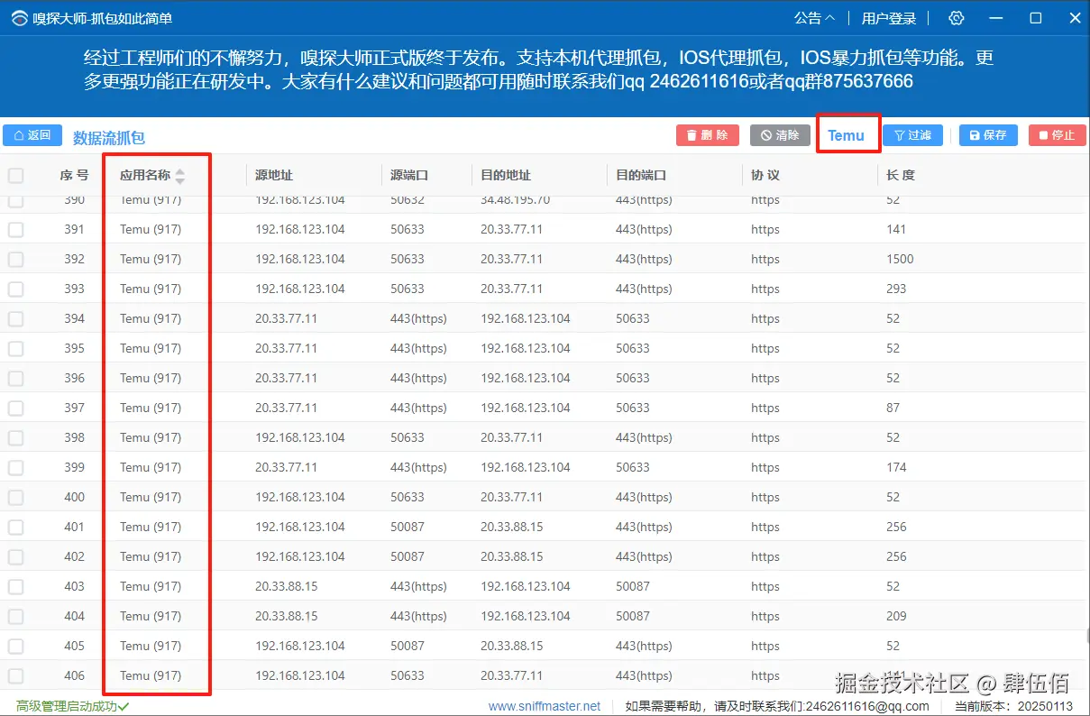Expand the 公告 announcement toggle
1090x716 pixels.
point(814,18)
